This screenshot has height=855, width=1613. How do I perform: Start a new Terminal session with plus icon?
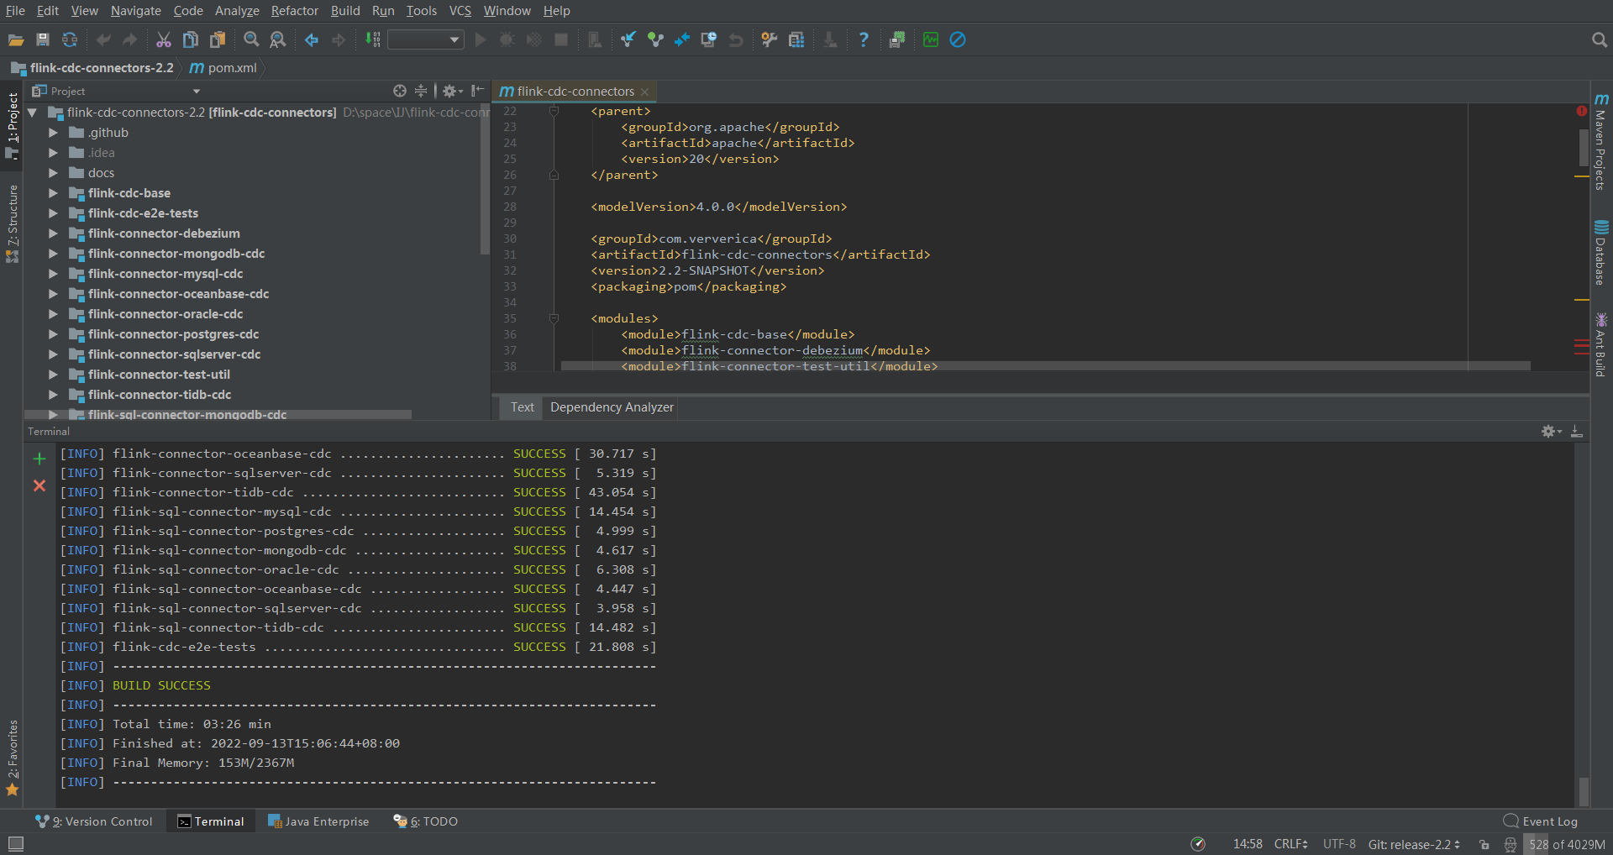click(39, 459)
